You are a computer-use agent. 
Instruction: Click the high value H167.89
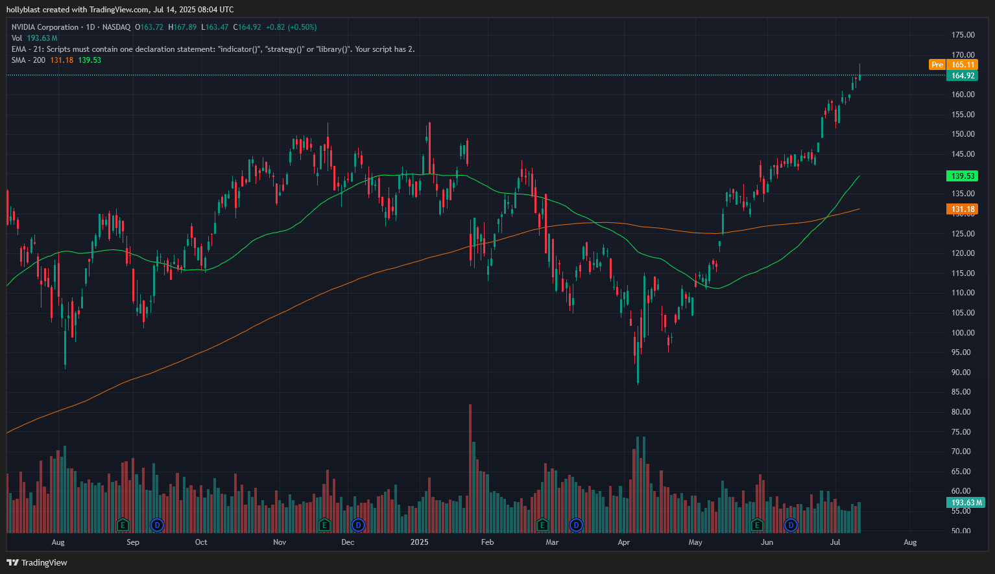tap(182, 27)
